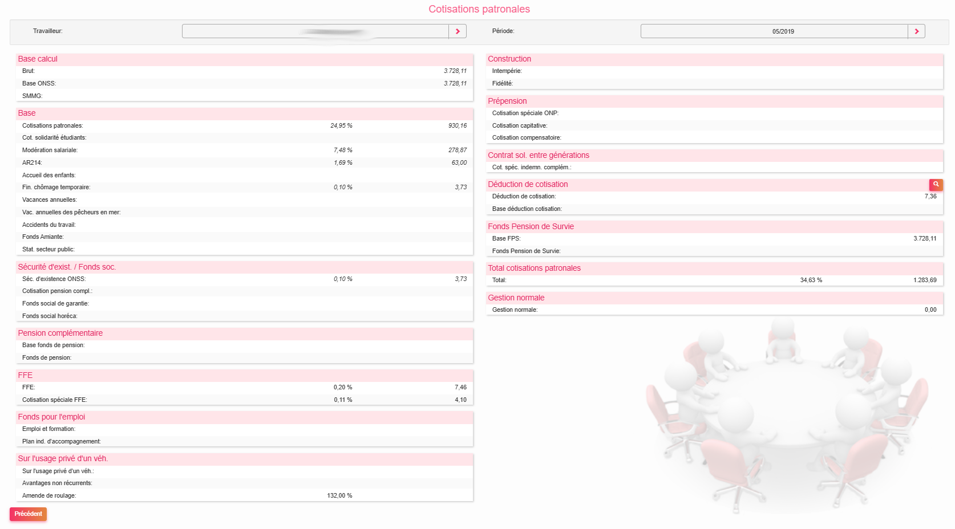Image resolution: width=955 pixels, height=529 pixels.
Task: Open the Travailleur selector arrow
Action: tap(458, 31)
